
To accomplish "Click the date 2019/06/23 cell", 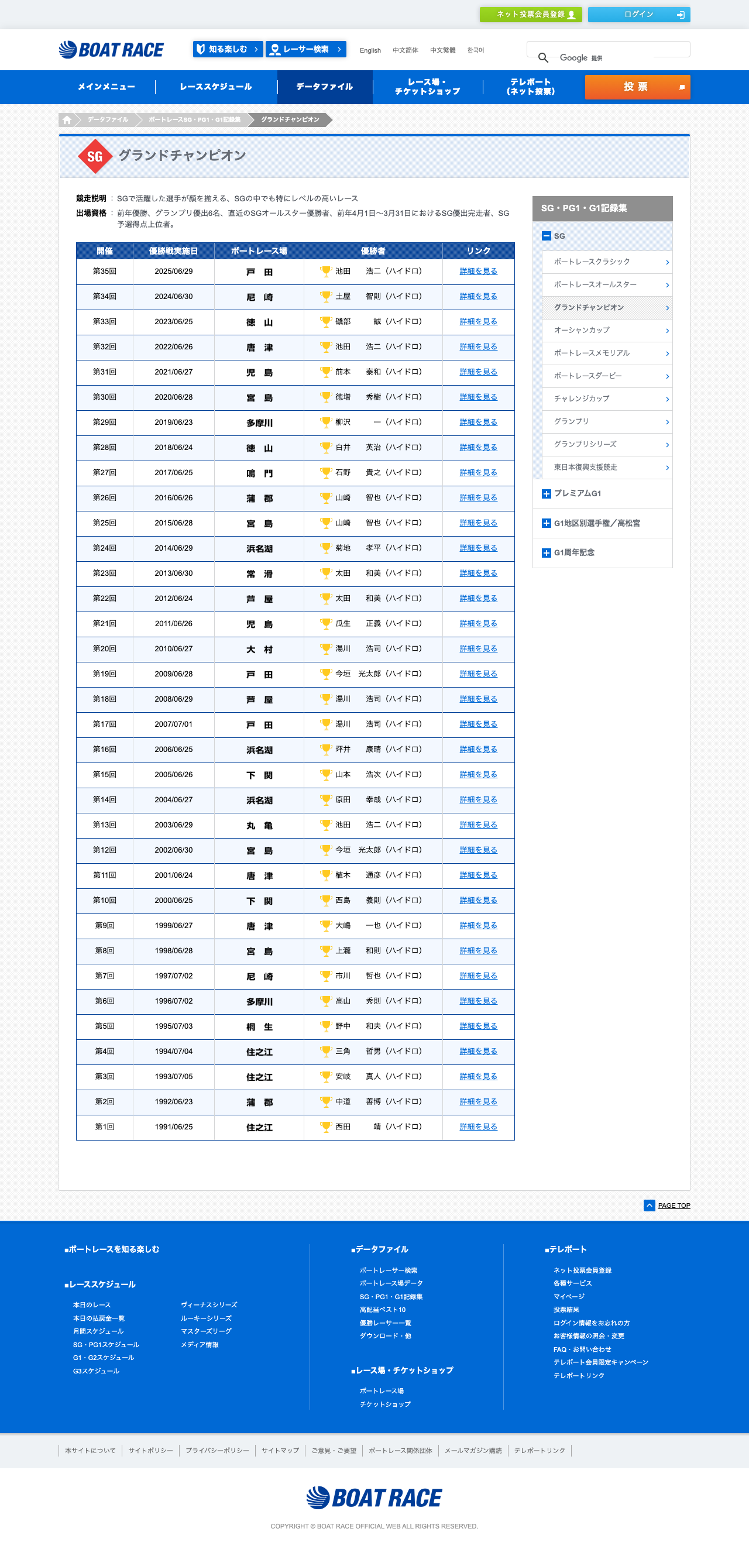I will point(174,422).
